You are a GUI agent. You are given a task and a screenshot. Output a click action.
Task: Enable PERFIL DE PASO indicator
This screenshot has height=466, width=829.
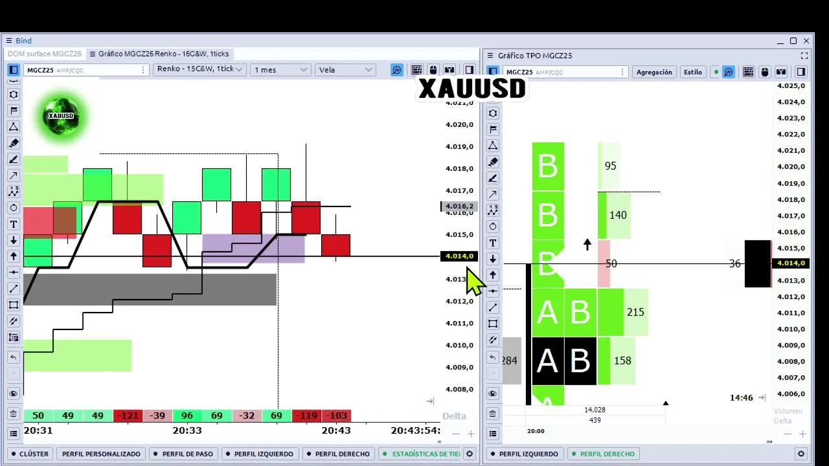(x=183, y=454)
